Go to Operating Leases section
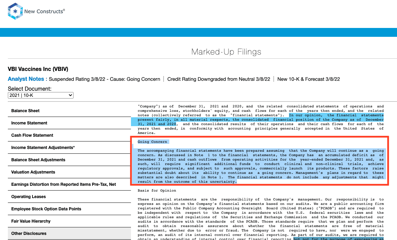The width and height of the screenshot is (397, 240). [x=69, y=197]
